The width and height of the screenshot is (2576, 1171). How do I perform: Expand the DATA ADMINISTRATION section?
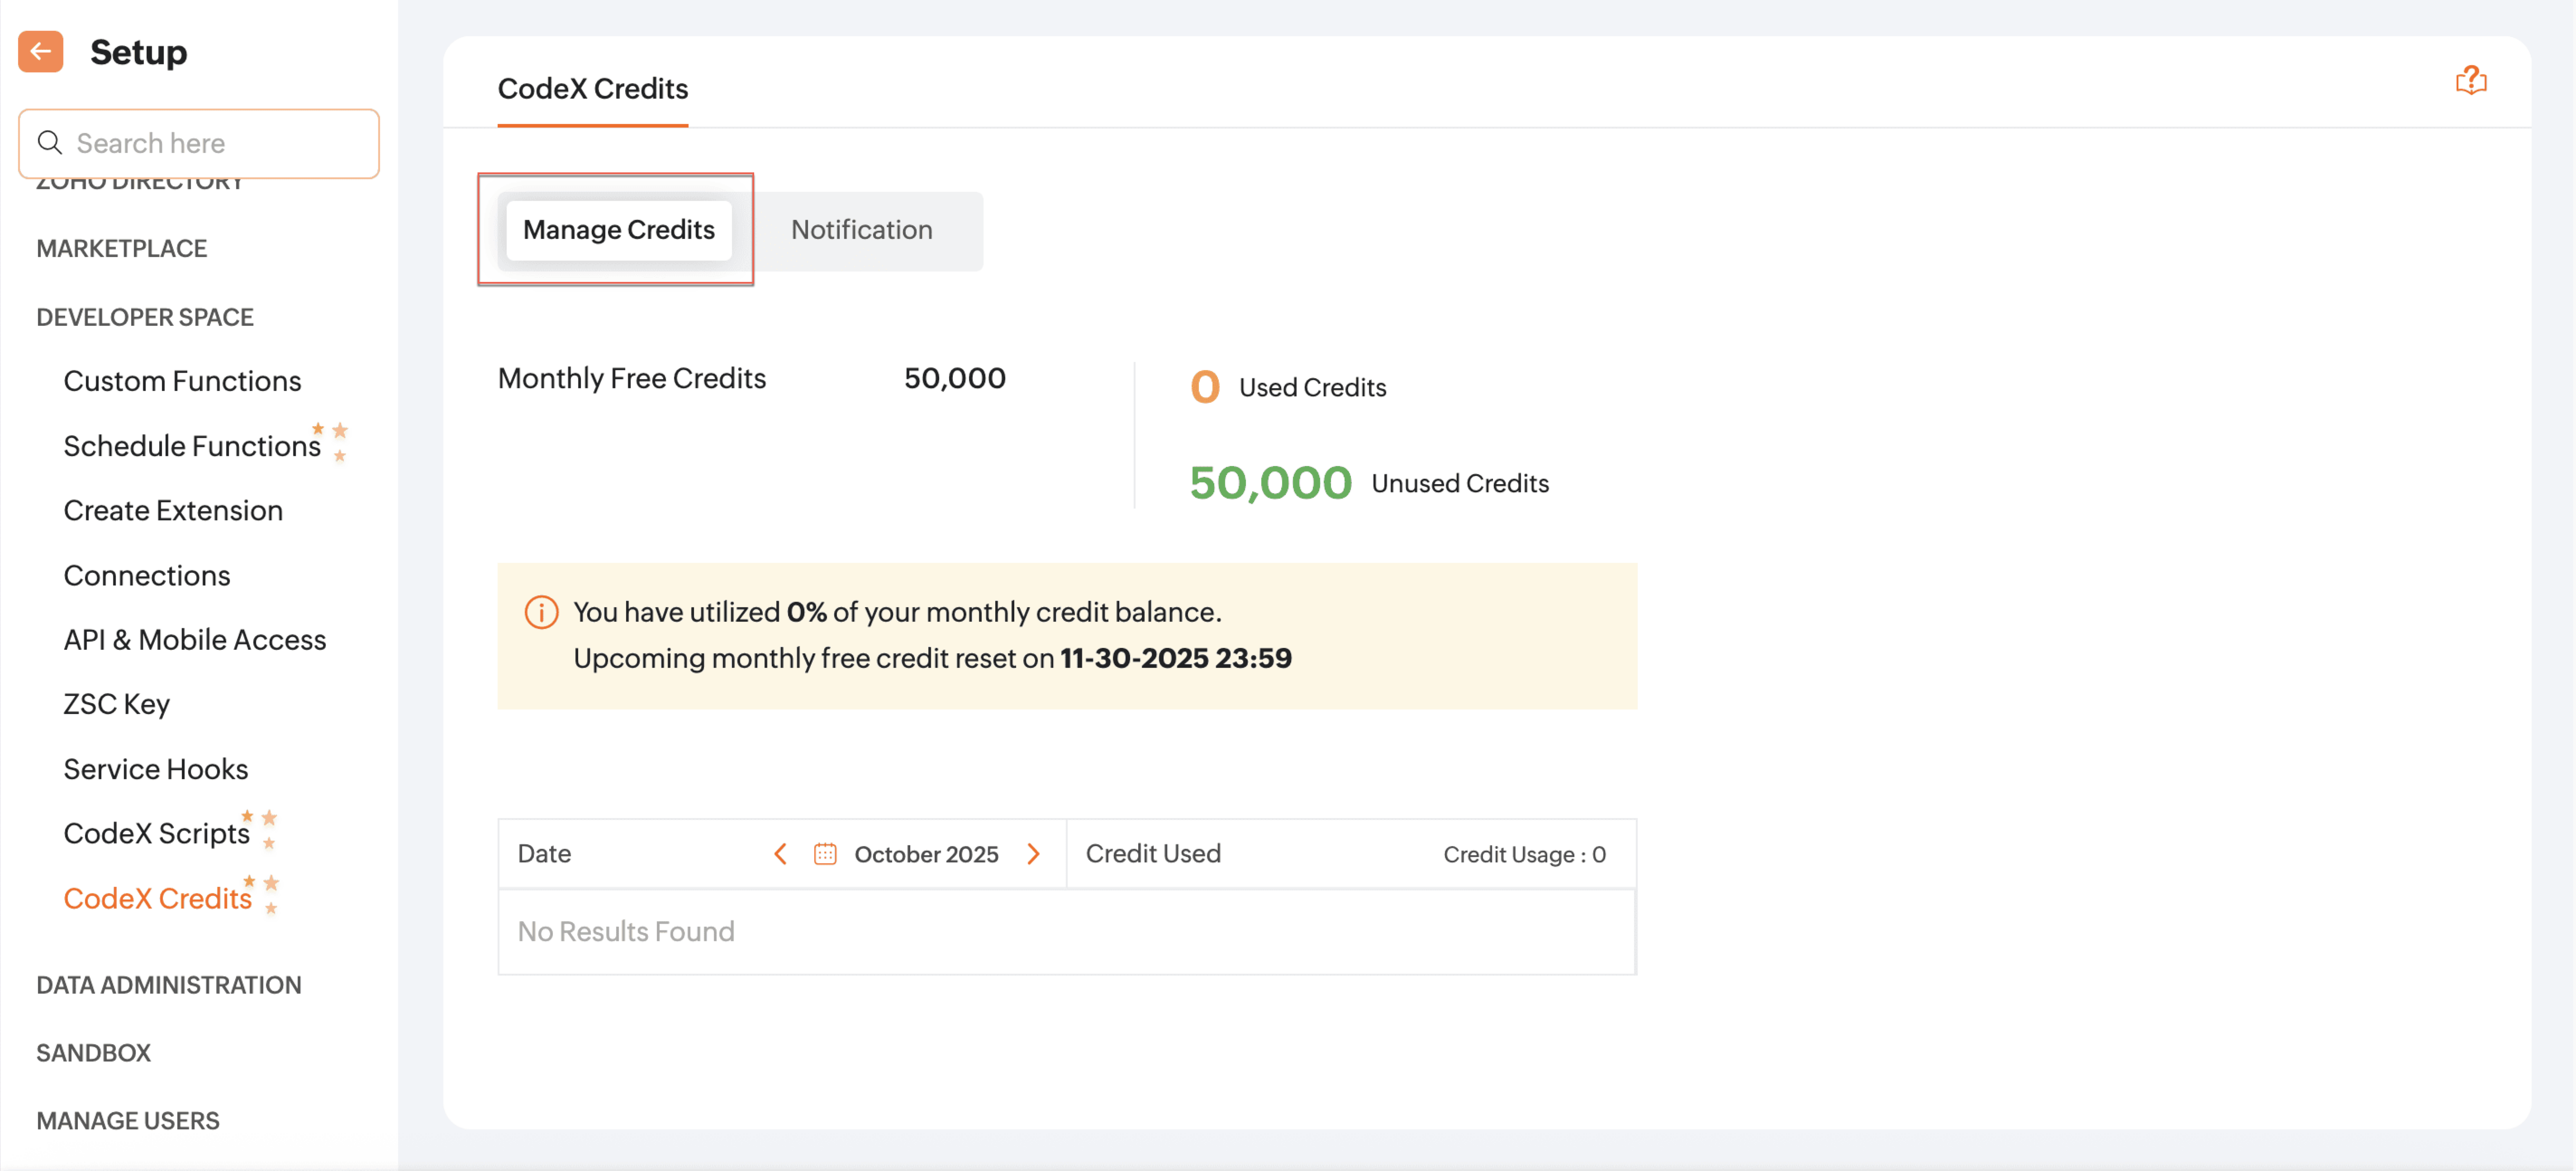click(168, 985)
